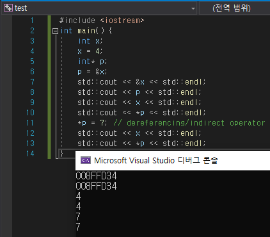The image size is (270, 237).
Task: Click first 008FFD34 address in console
Action: coord(96,176)
